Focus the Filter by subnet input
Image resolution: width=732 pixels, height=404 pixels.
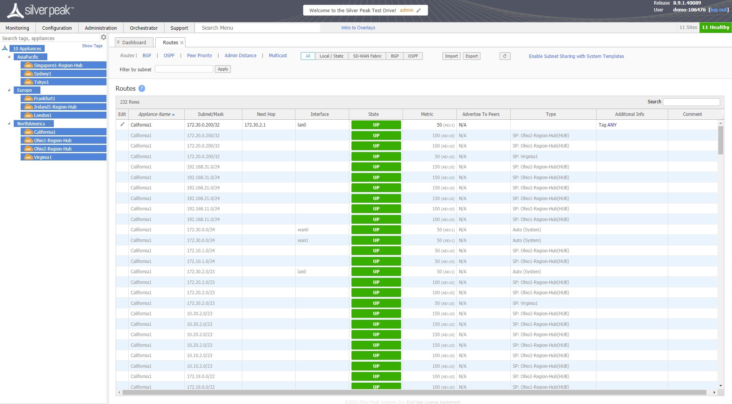[x=184, y=69]
